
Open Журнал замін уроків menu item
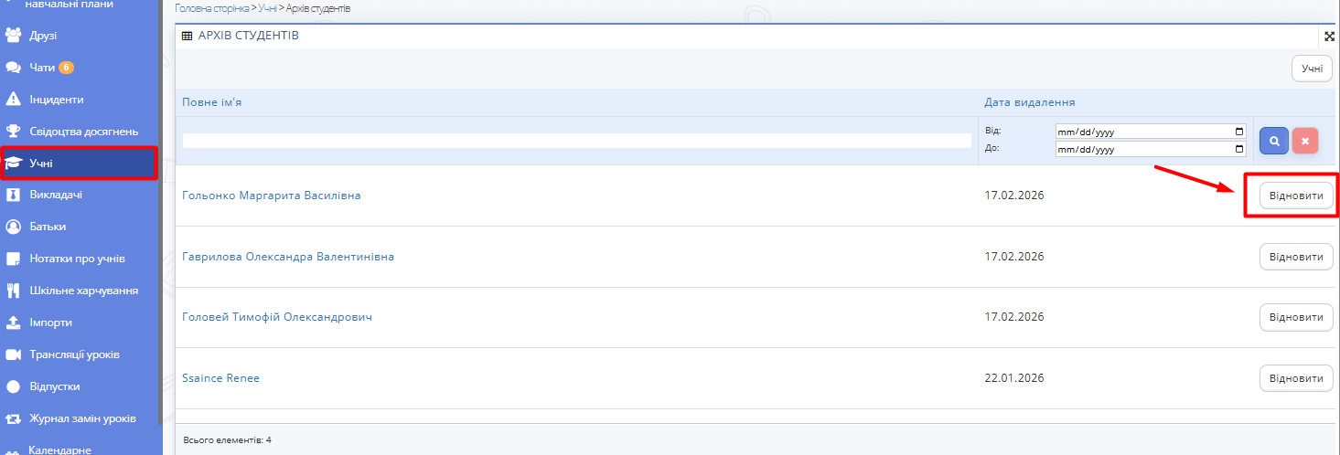pos(82,418)
